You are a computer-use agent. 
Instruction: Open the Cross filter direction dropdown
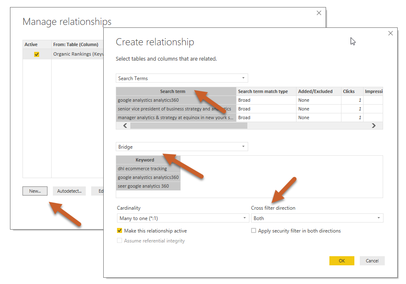[x=379, y=218]
